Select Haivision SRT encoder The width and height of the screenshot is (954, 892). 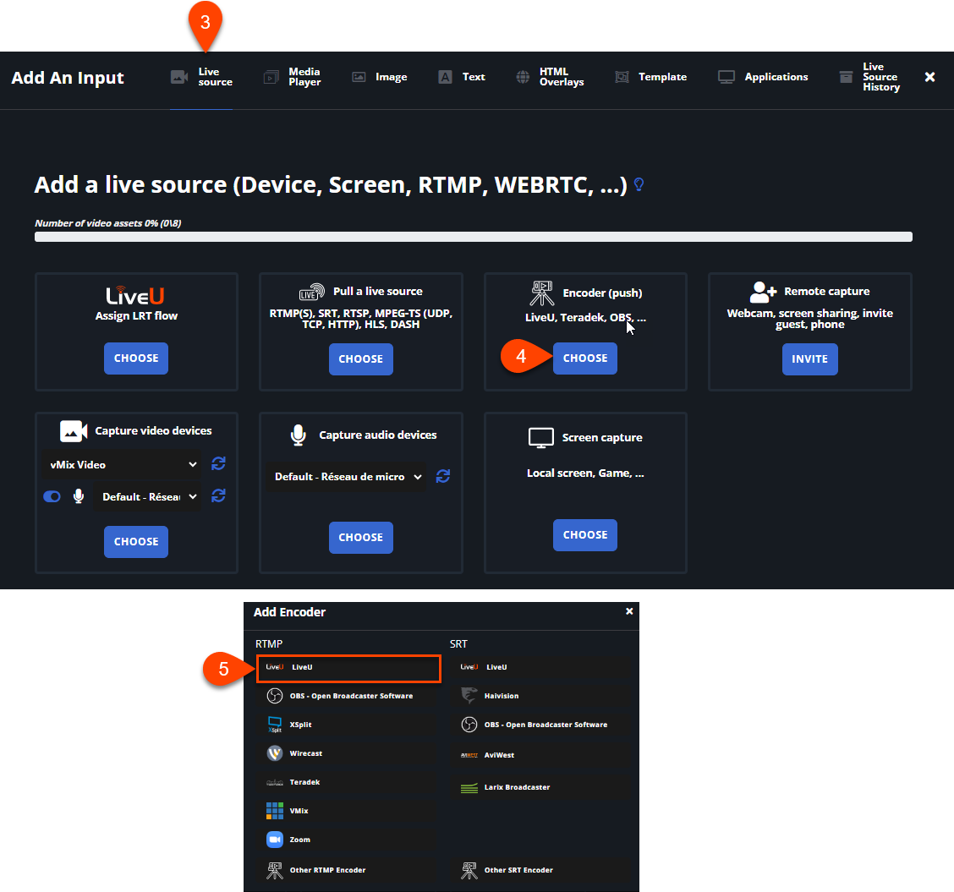541,696
